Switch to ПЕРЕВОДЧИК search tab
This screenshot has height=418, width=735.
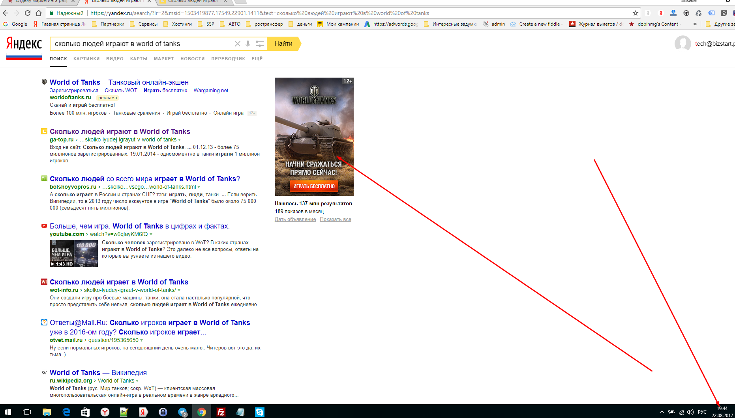point(228,59)
